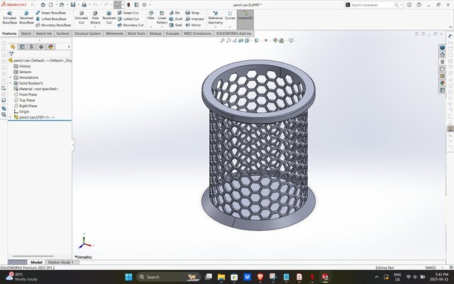The height and width of the screenshot is (284, 454).
Task: Open the Evaluate tab
Action: click(172, 33)
